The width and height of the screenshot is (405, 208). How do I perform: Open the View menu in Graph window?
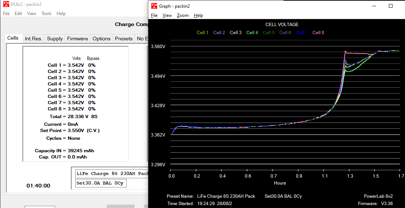[167, 15]
